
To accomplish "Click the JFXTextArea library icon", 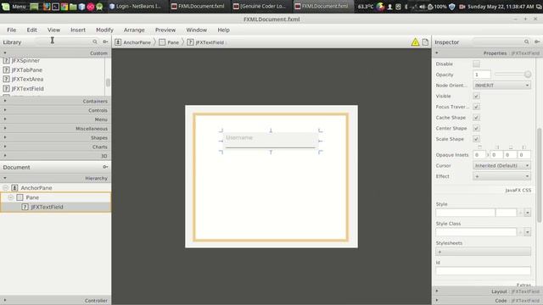I will coord(6,79).
